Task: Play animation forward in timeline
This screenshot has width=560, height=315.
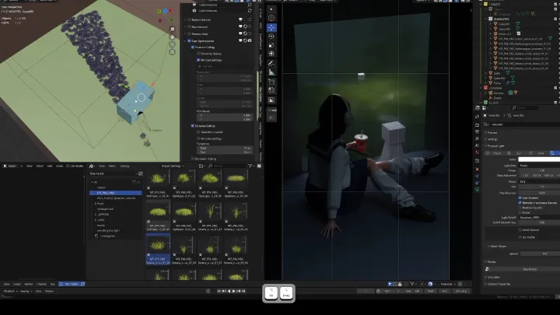Action: click(x=234, y=291)
